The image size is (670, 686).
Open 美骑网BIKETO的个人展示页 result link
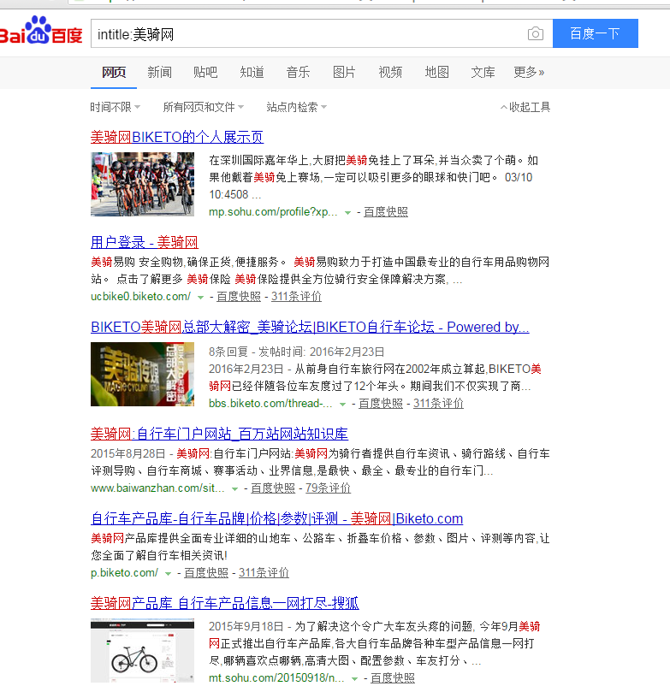pos(177,137)
